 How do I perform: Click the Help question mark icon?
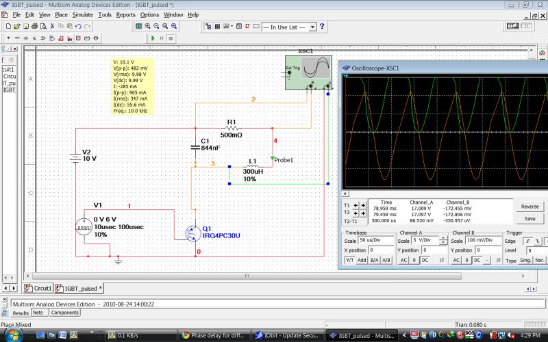[323, 26]
